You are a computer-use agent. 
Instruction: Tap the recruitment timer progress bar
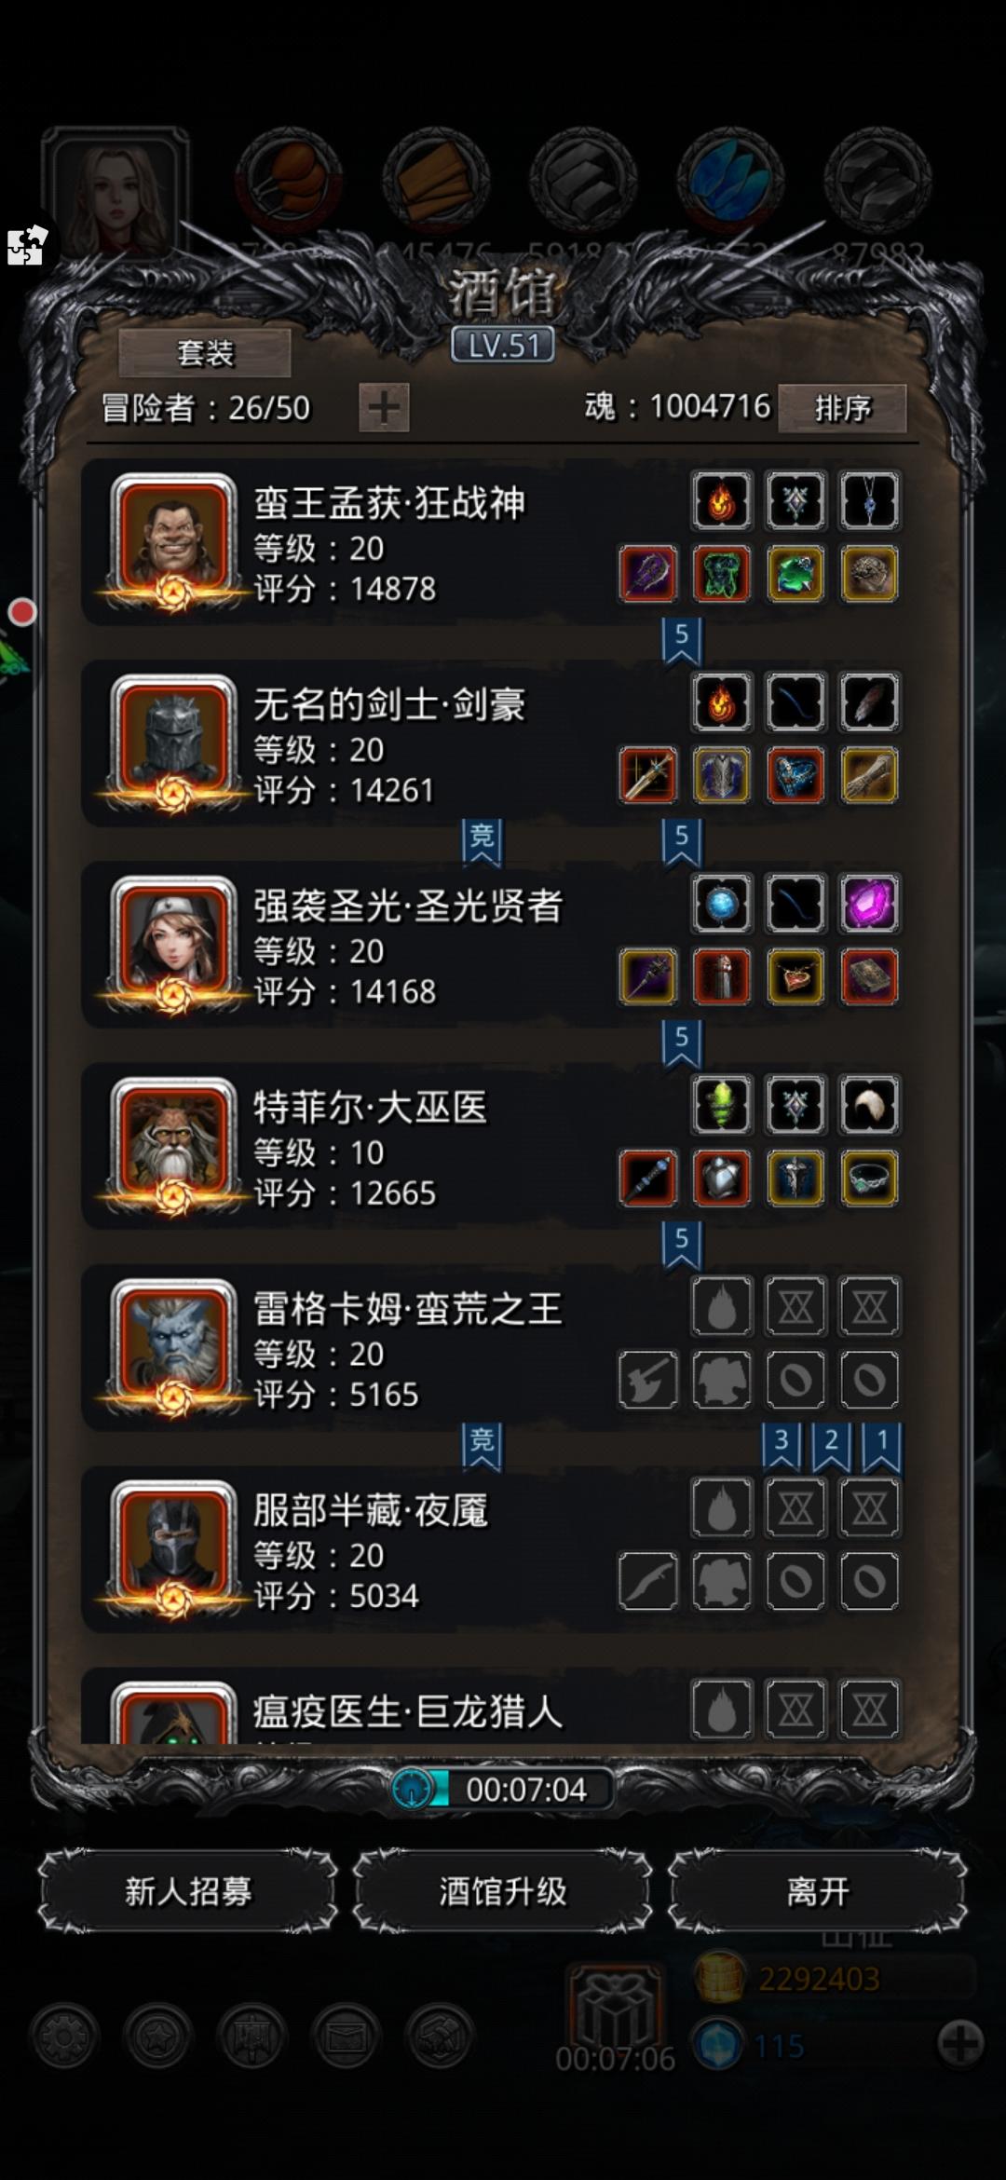coord(503,1789)
